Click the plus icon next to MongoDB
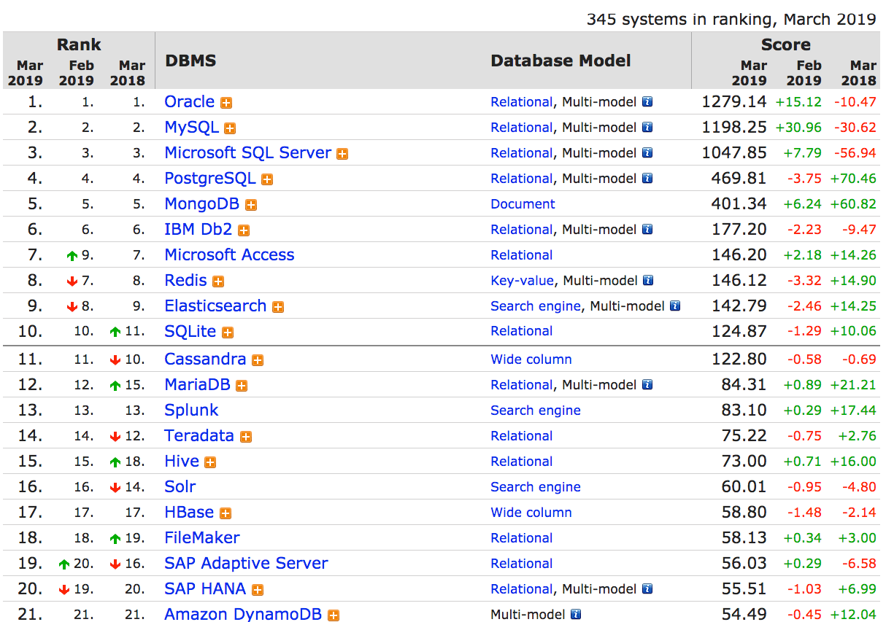 [x=251, y=206]
